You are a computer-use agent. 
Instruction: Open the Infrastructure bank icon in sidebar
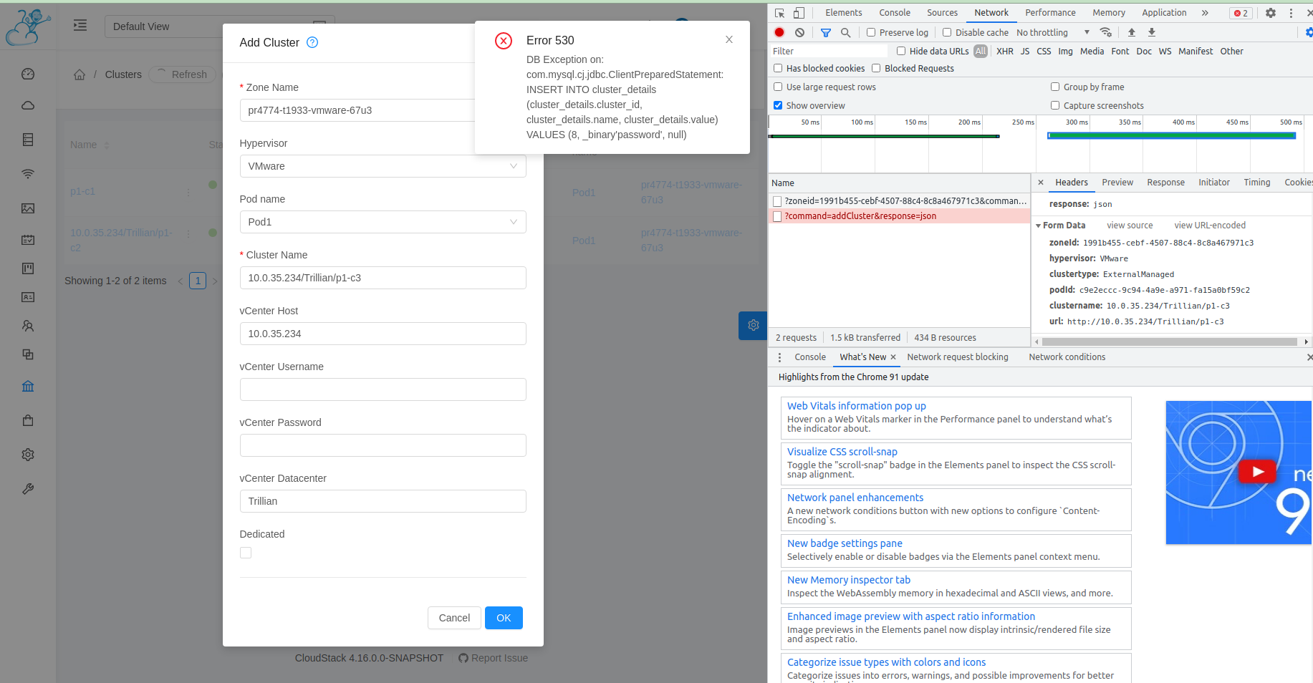pyautogui.click(x=27, y=386)
